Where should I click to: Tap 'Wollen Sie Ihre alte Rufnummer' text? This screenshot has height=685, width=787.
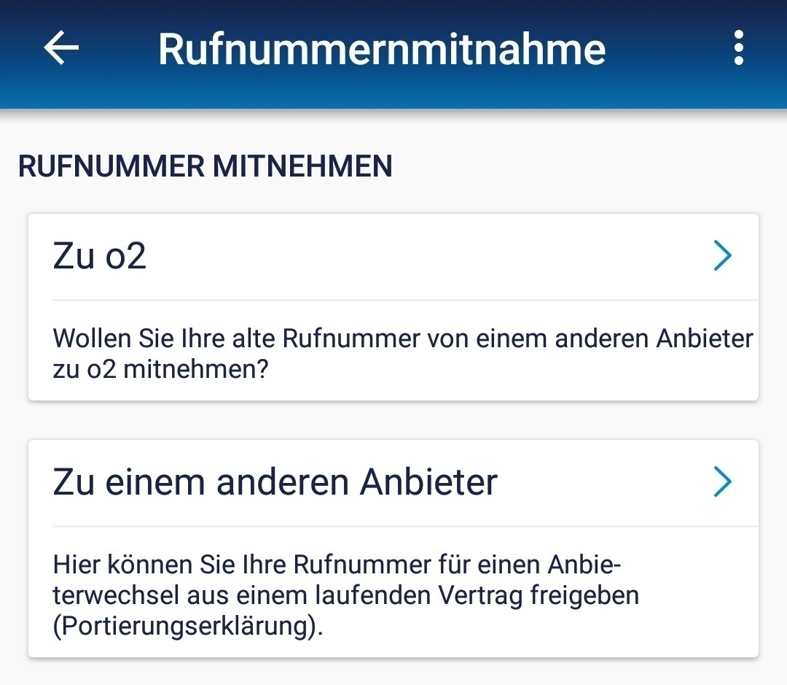click(236, 338)
